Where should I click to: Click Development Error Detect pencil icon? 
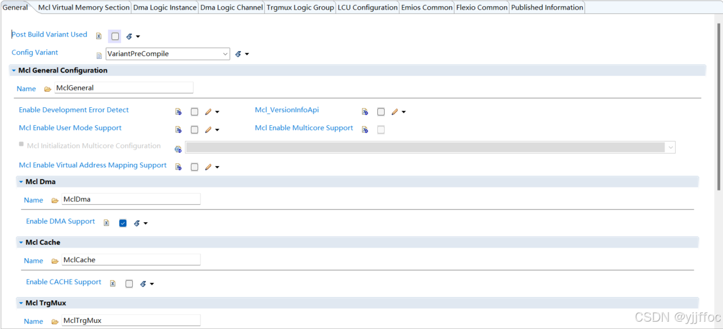click(208, 112)
